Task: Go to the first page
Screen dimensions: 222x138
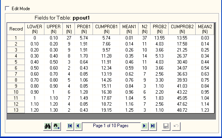Action: point(70,126)
